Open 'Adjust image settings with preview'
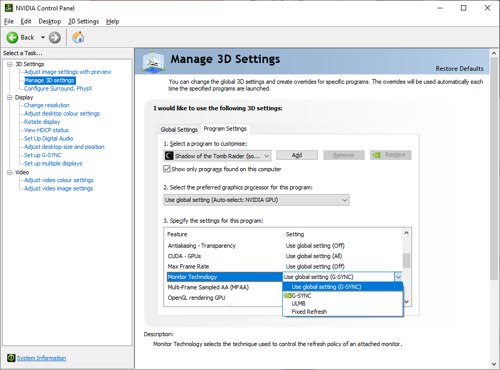The image size is (500, 370). (68, 72)
